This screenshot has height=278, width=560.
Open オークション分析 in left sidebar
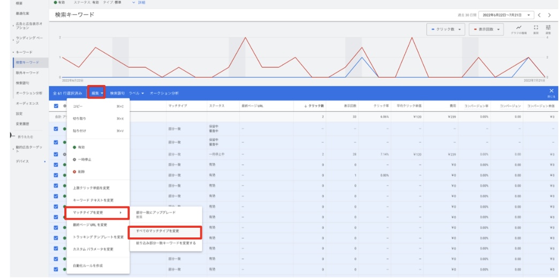[x=29, y=93]
